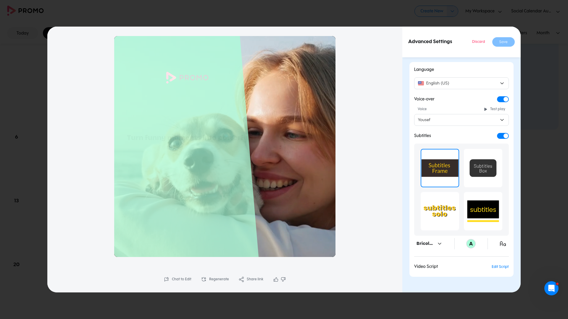Open the support chat bubble

(551, 288)
